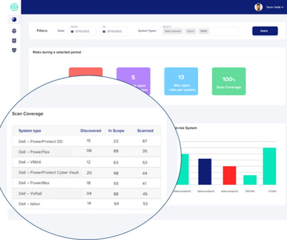Expand the Yaniv Valik user menu
The image size is (287, 240).
pos(275,7)
